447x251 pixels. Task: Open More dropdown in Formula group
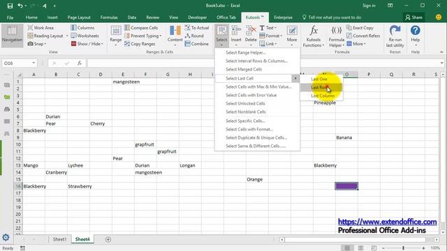[356, 44]
